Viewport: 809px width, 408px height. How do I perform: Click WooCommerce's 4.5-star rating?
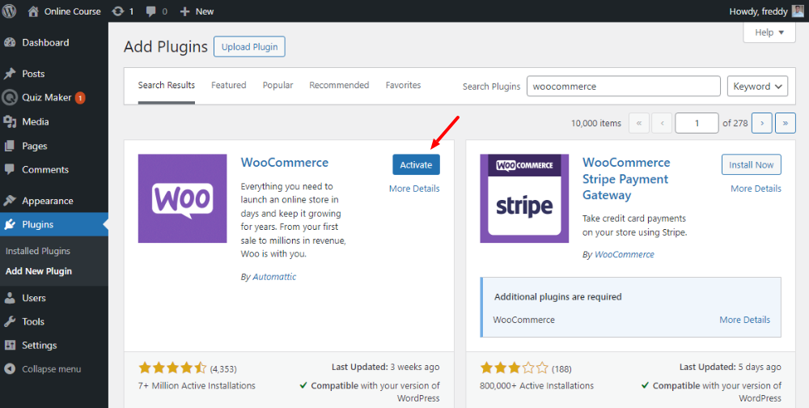[x=172, y=368]
